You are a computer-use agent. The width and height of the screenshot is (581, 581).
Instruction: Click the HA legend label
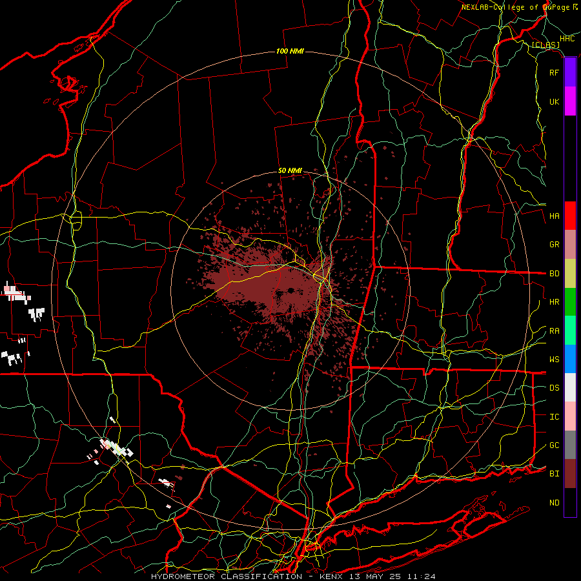555,216
